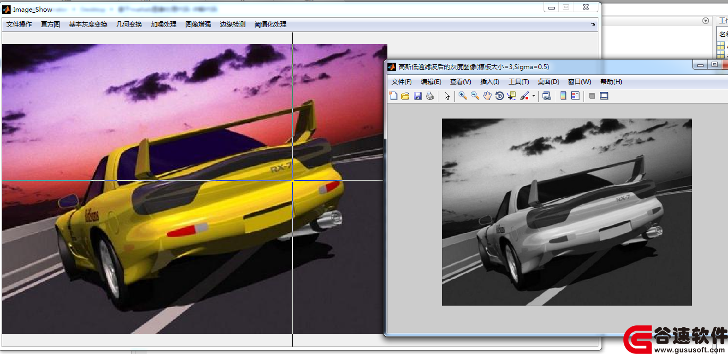Open 文件操作 menu in Image_Show window

[x=19, y=24]
